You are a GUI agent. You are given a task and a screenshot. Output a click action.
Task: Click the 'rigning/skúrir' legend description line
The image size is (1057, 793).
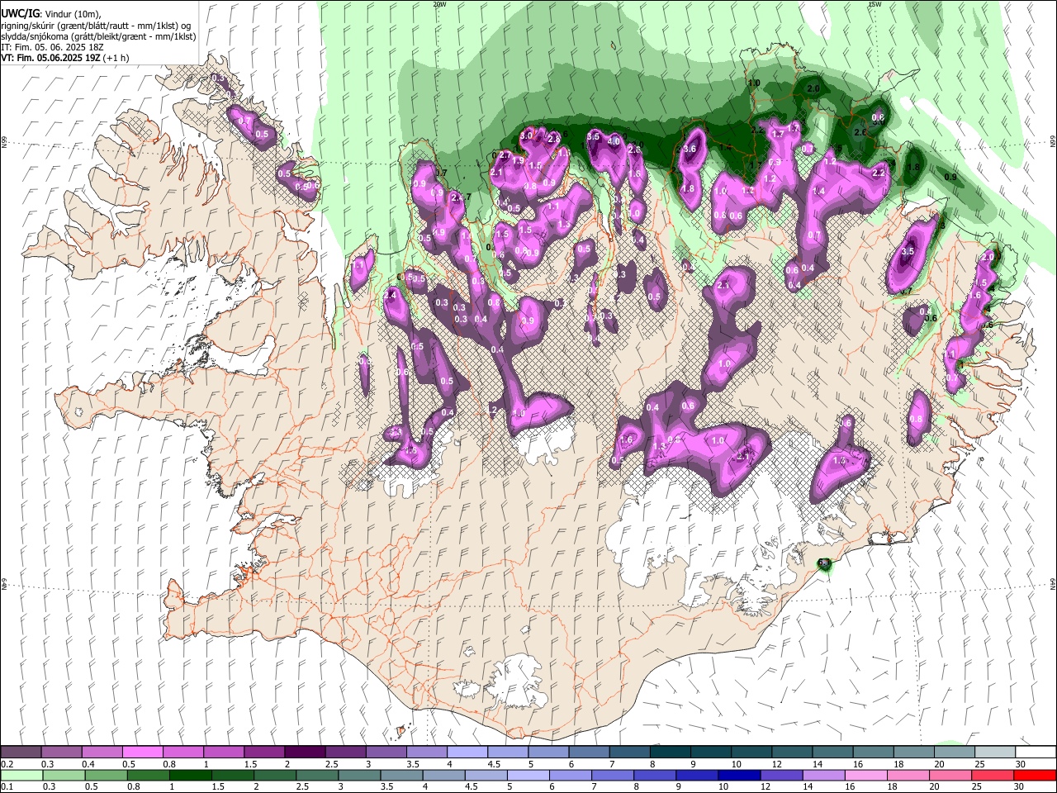click(x=96, y=26)
